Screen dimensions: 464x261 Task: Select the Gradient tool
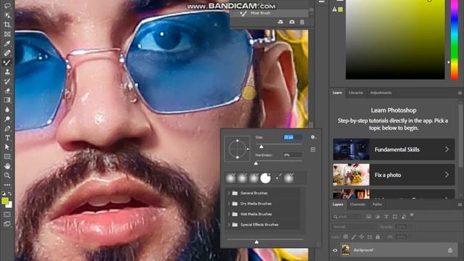pyautogui.click(x=7, y=100)
